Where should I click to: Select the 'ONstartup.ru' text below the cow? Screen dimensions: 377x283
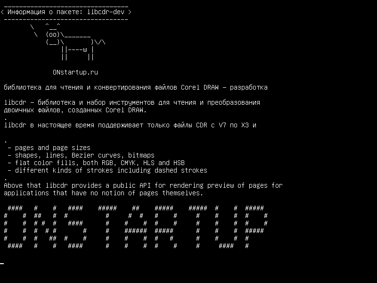click(x=75, y=73)
